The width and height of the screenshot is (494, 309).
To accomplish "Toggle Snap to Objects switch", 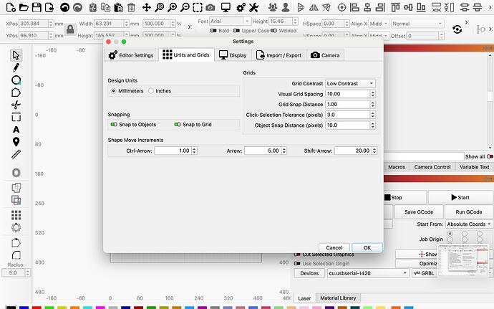I will pos(114,124).
